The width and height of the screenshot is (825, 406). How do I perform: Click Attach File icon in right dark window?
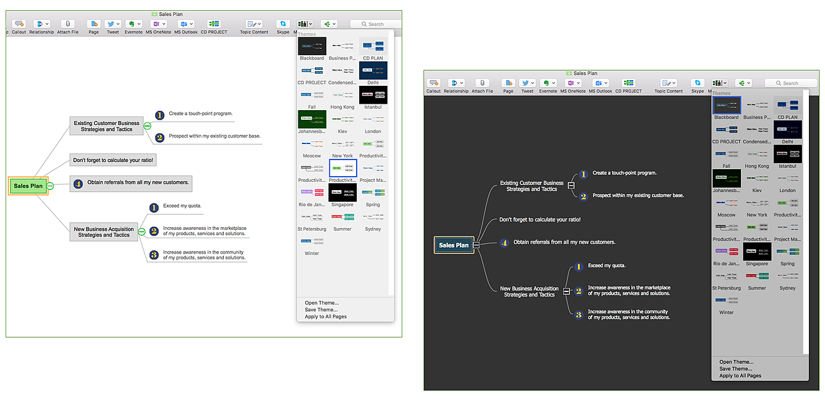tap(482, 83)
